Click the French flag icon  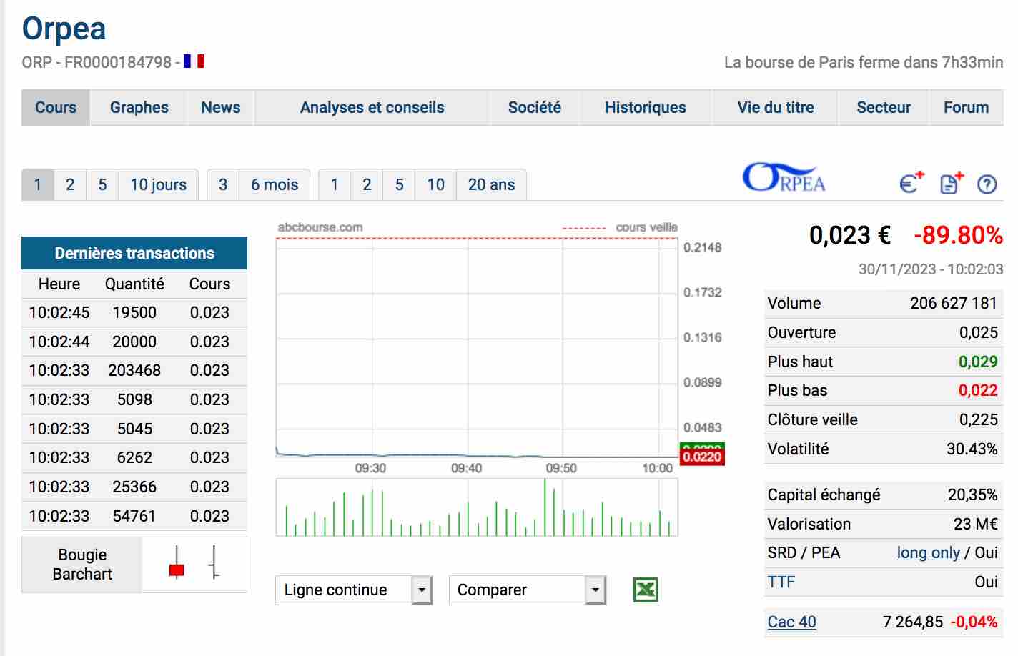(194, 61)
